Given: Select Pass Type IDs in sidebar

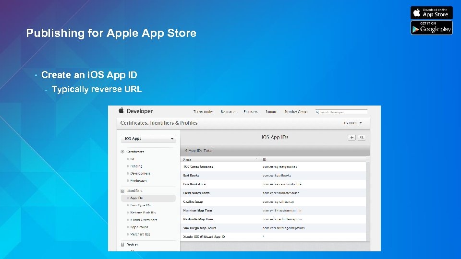Looking at the screenshot, I should (141, 205).
